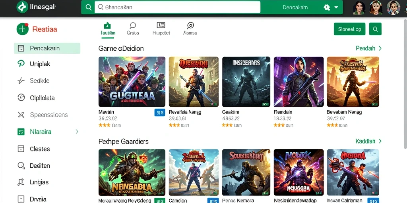
Task: Click the Clestes sidebar icon
Action: click(21, 149)
